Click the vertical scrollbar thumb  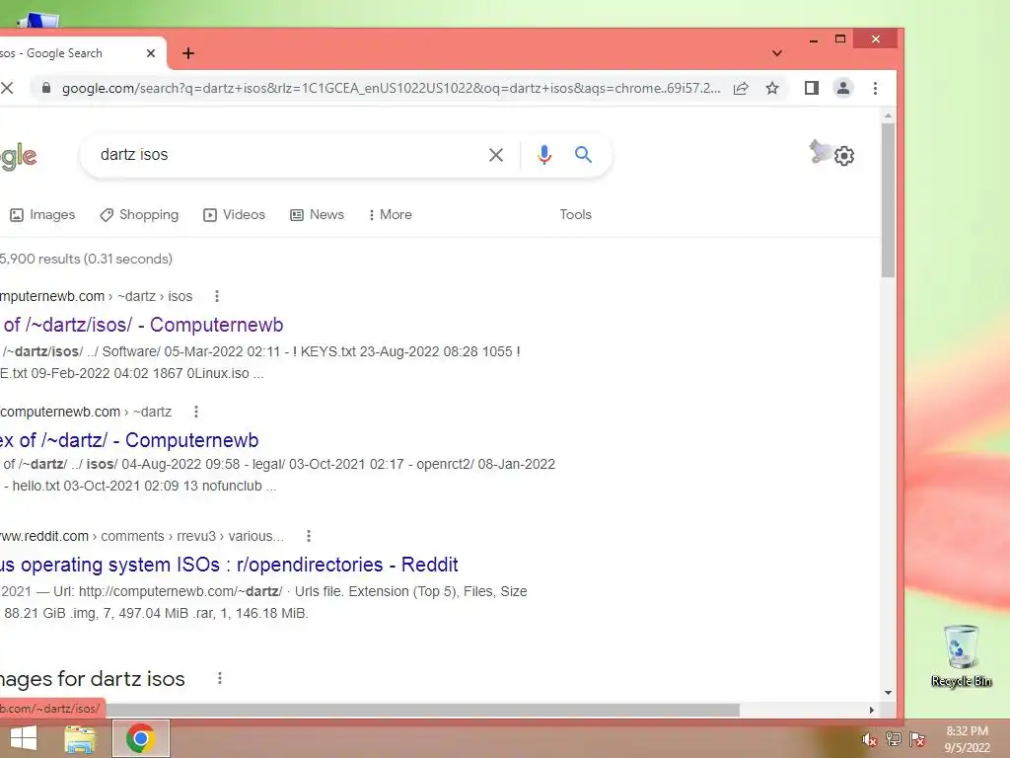889,199
